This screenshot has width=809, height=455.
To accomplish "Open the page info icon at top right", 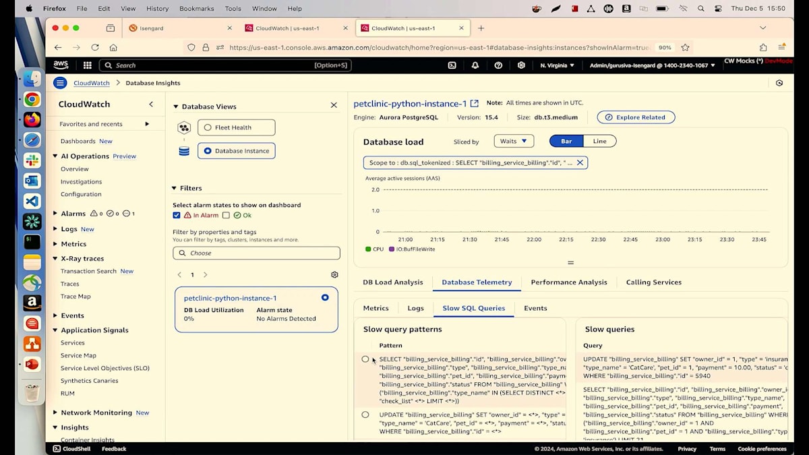I will [779, 83].
